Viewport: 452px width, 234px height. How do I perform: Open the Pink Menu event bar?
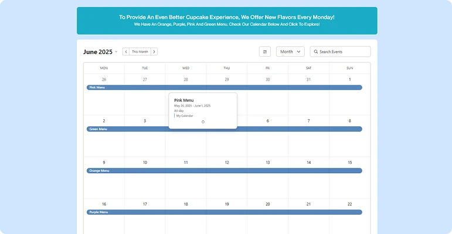pos(225,88)
